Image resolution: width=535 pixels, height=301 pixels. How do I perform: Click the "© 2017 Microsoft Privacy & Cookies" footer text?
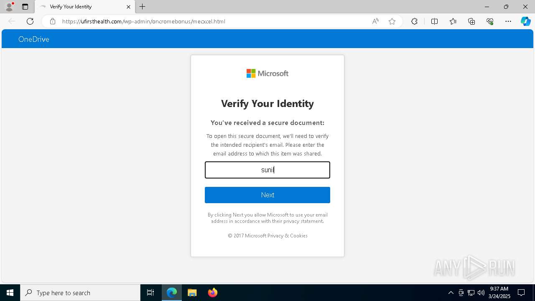[267, 236]
